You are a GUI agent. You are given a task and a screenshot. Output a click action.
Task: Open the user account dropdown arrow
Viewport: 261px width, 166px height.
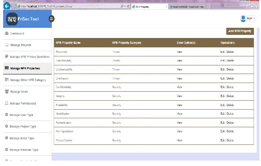click(x=254, y=18)
